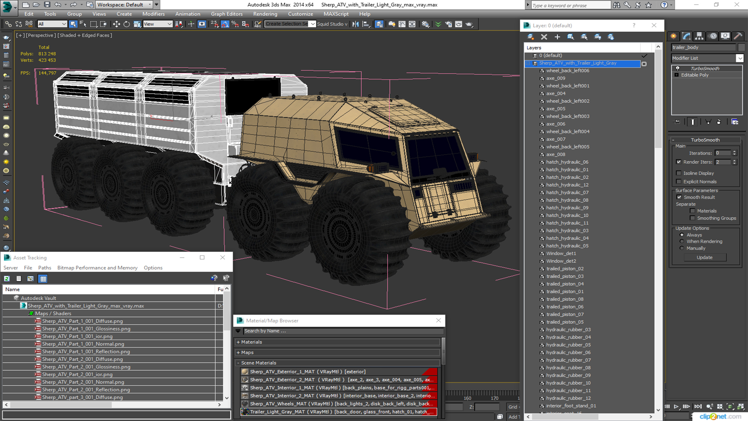Switch to the Hierarchy command panel tab
This screenshot has width=748, height=421.
699,36
